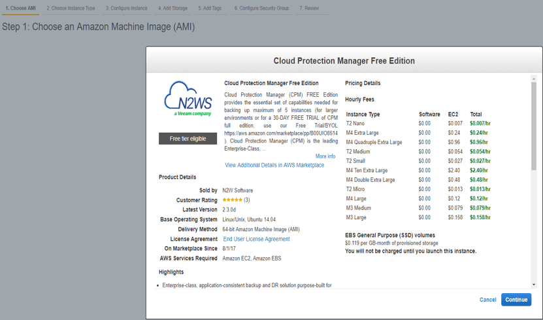Screen dimensions: 543x320
Task: Open 6. Configure Security Group tab
Action: (x=261, y=8)
